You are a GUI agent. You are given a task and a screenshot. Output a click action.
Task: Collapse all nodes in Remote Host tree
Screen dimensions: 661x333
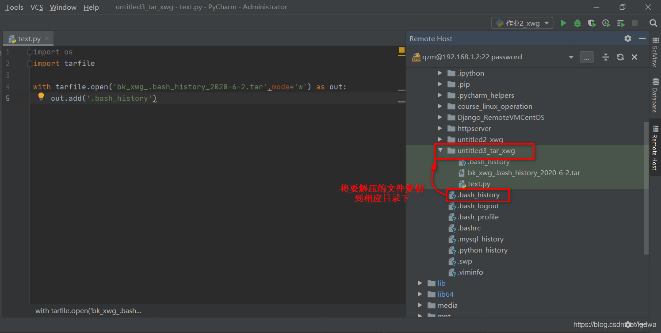pyautogui.click(x=606, y=57)
